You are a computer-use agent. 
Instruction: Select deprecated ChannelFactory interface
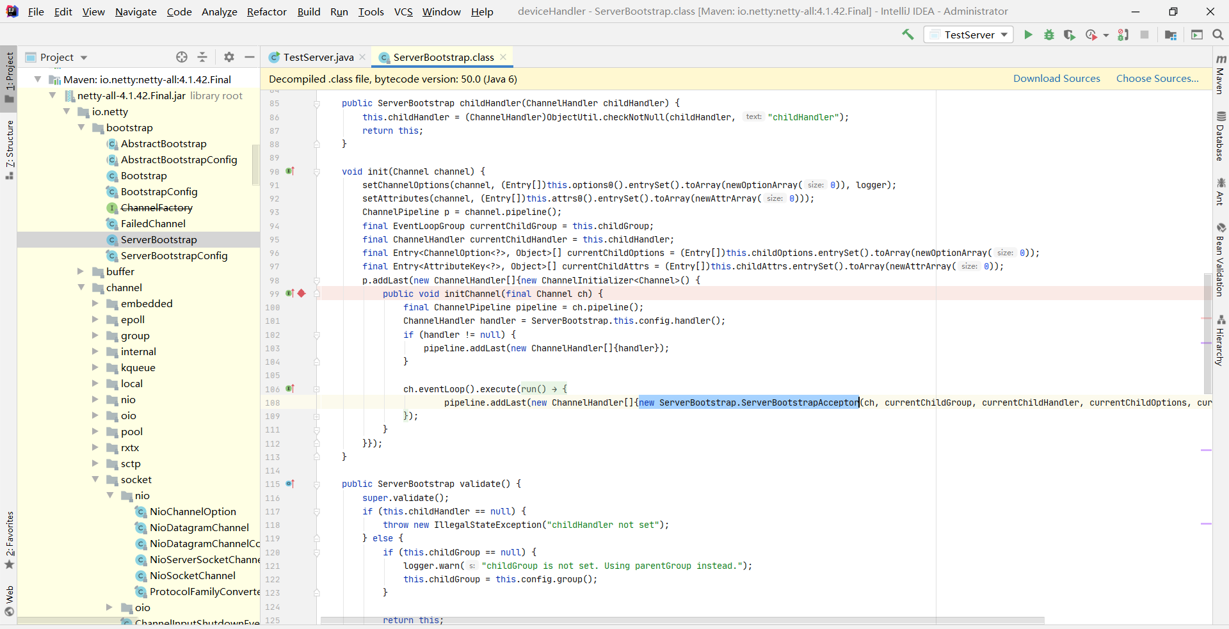click(x=157, y=207)
